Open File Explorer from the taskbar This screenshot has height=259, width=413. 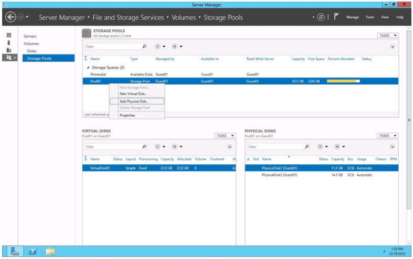[50, 252]
